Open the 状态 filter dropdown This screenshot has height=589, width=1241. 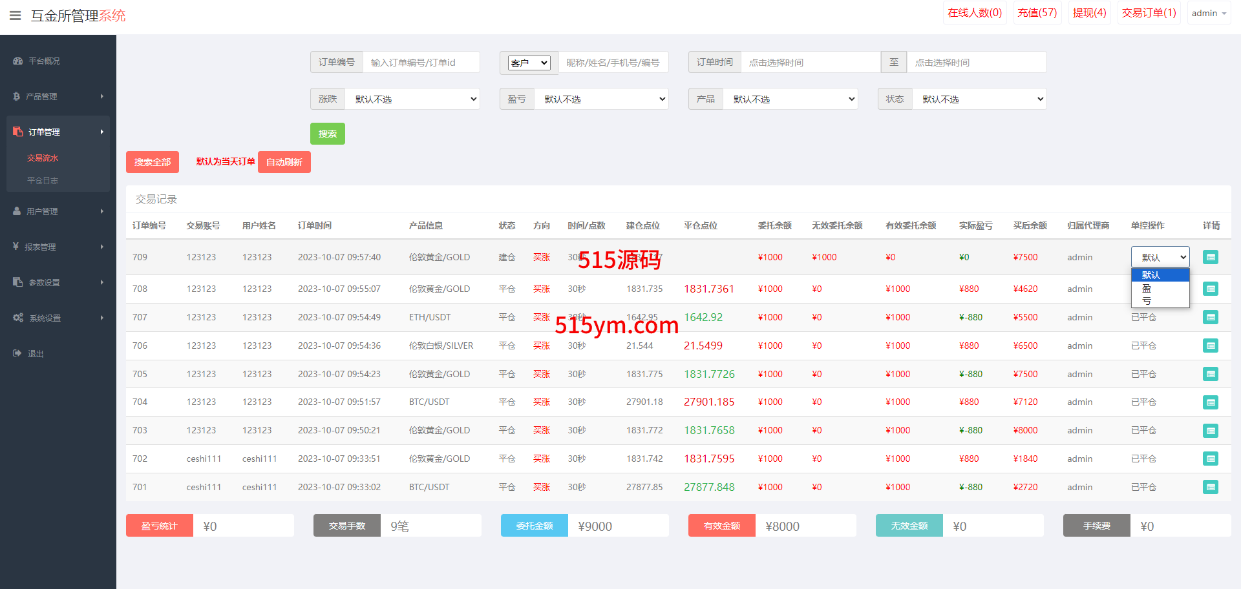coord(979,99)
